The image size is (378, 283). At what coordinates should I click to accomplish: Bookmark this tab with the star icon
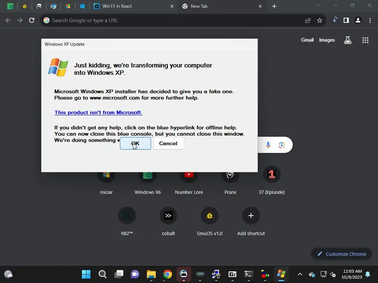(320, 21)
